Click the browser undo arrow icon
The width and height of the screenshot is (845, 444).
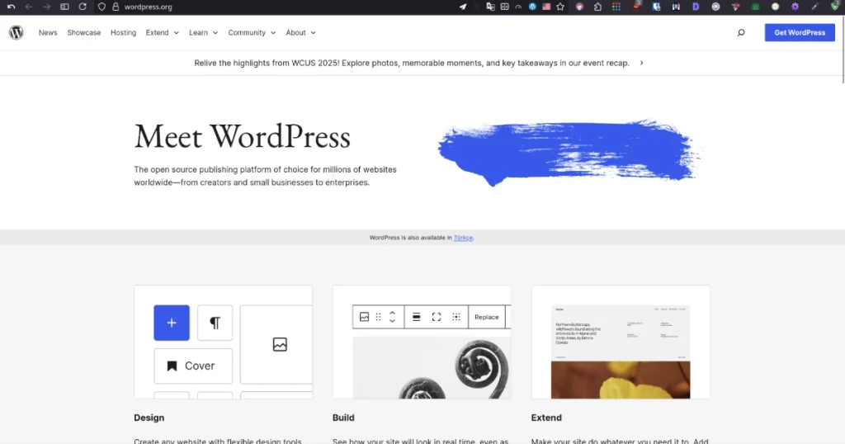[11, 7]
